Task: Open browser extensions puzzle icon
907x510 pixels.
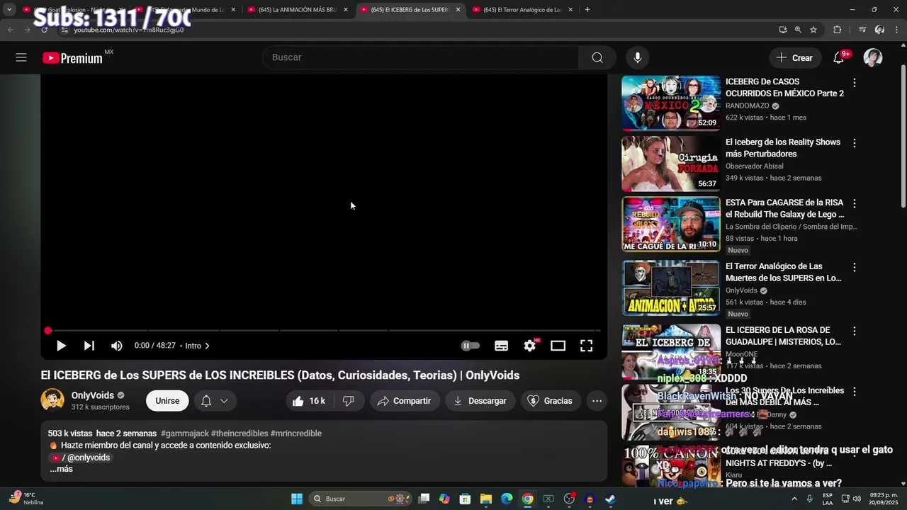Action: pos(837,30)
